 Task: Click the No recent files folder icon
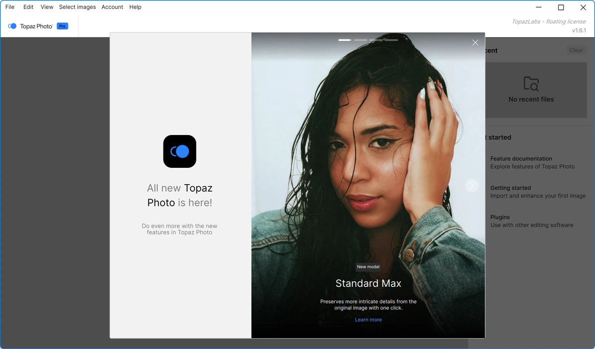coord(531,83)
